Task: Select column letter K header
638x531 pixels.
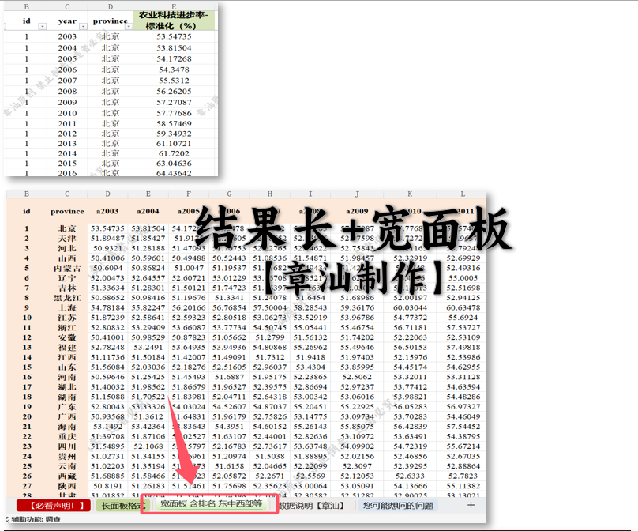Action: click(x=410, y=194)
